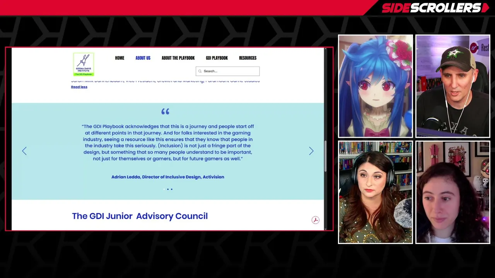Screen dimensions: 495x278
Task: Open the HOME menu item
Action: (x=119, y=58)
